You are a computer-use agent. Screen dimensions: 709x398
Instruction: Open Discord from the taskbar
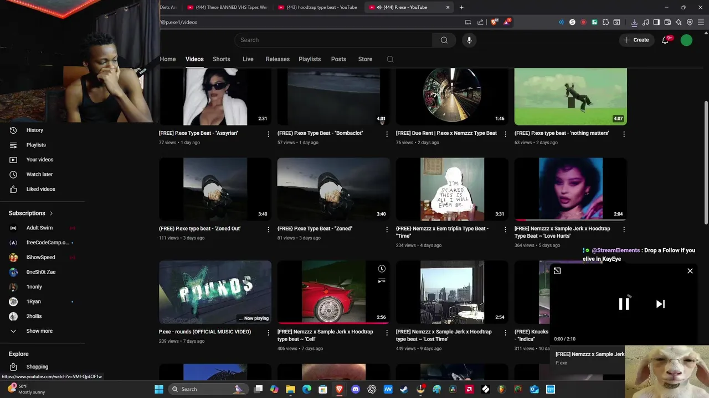click(x=356, y=389)
